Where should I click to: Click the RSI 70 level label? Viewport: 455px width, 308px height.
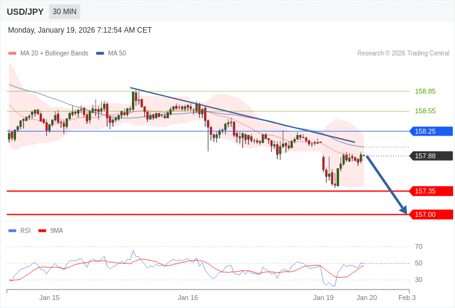point(419,246)
